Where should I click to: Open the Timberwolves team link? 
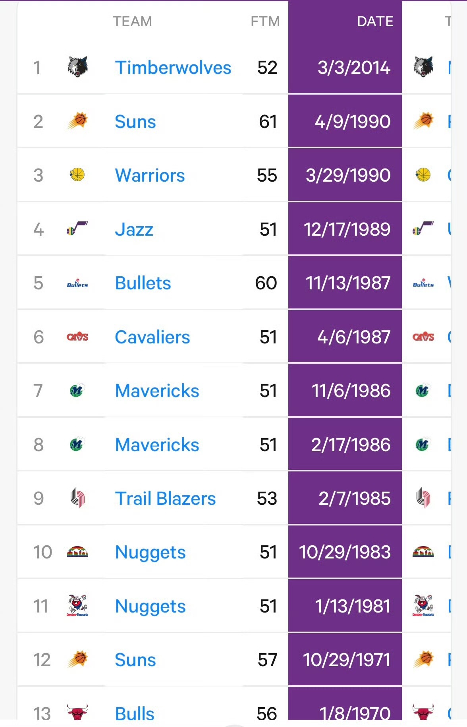tap(173, 68)
